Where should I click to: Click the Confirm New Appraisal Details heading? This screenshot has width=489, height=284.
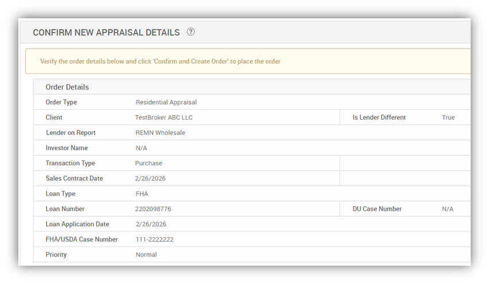[106, 33]
